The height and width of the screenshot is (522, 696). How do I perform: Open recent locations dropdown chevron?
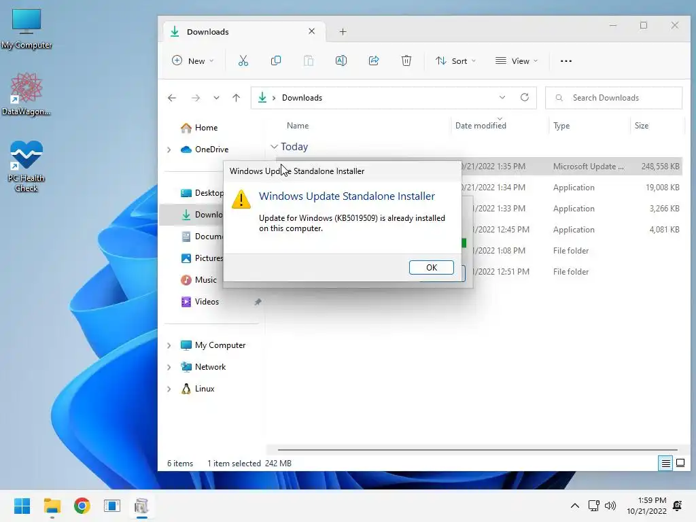(216, 98)
